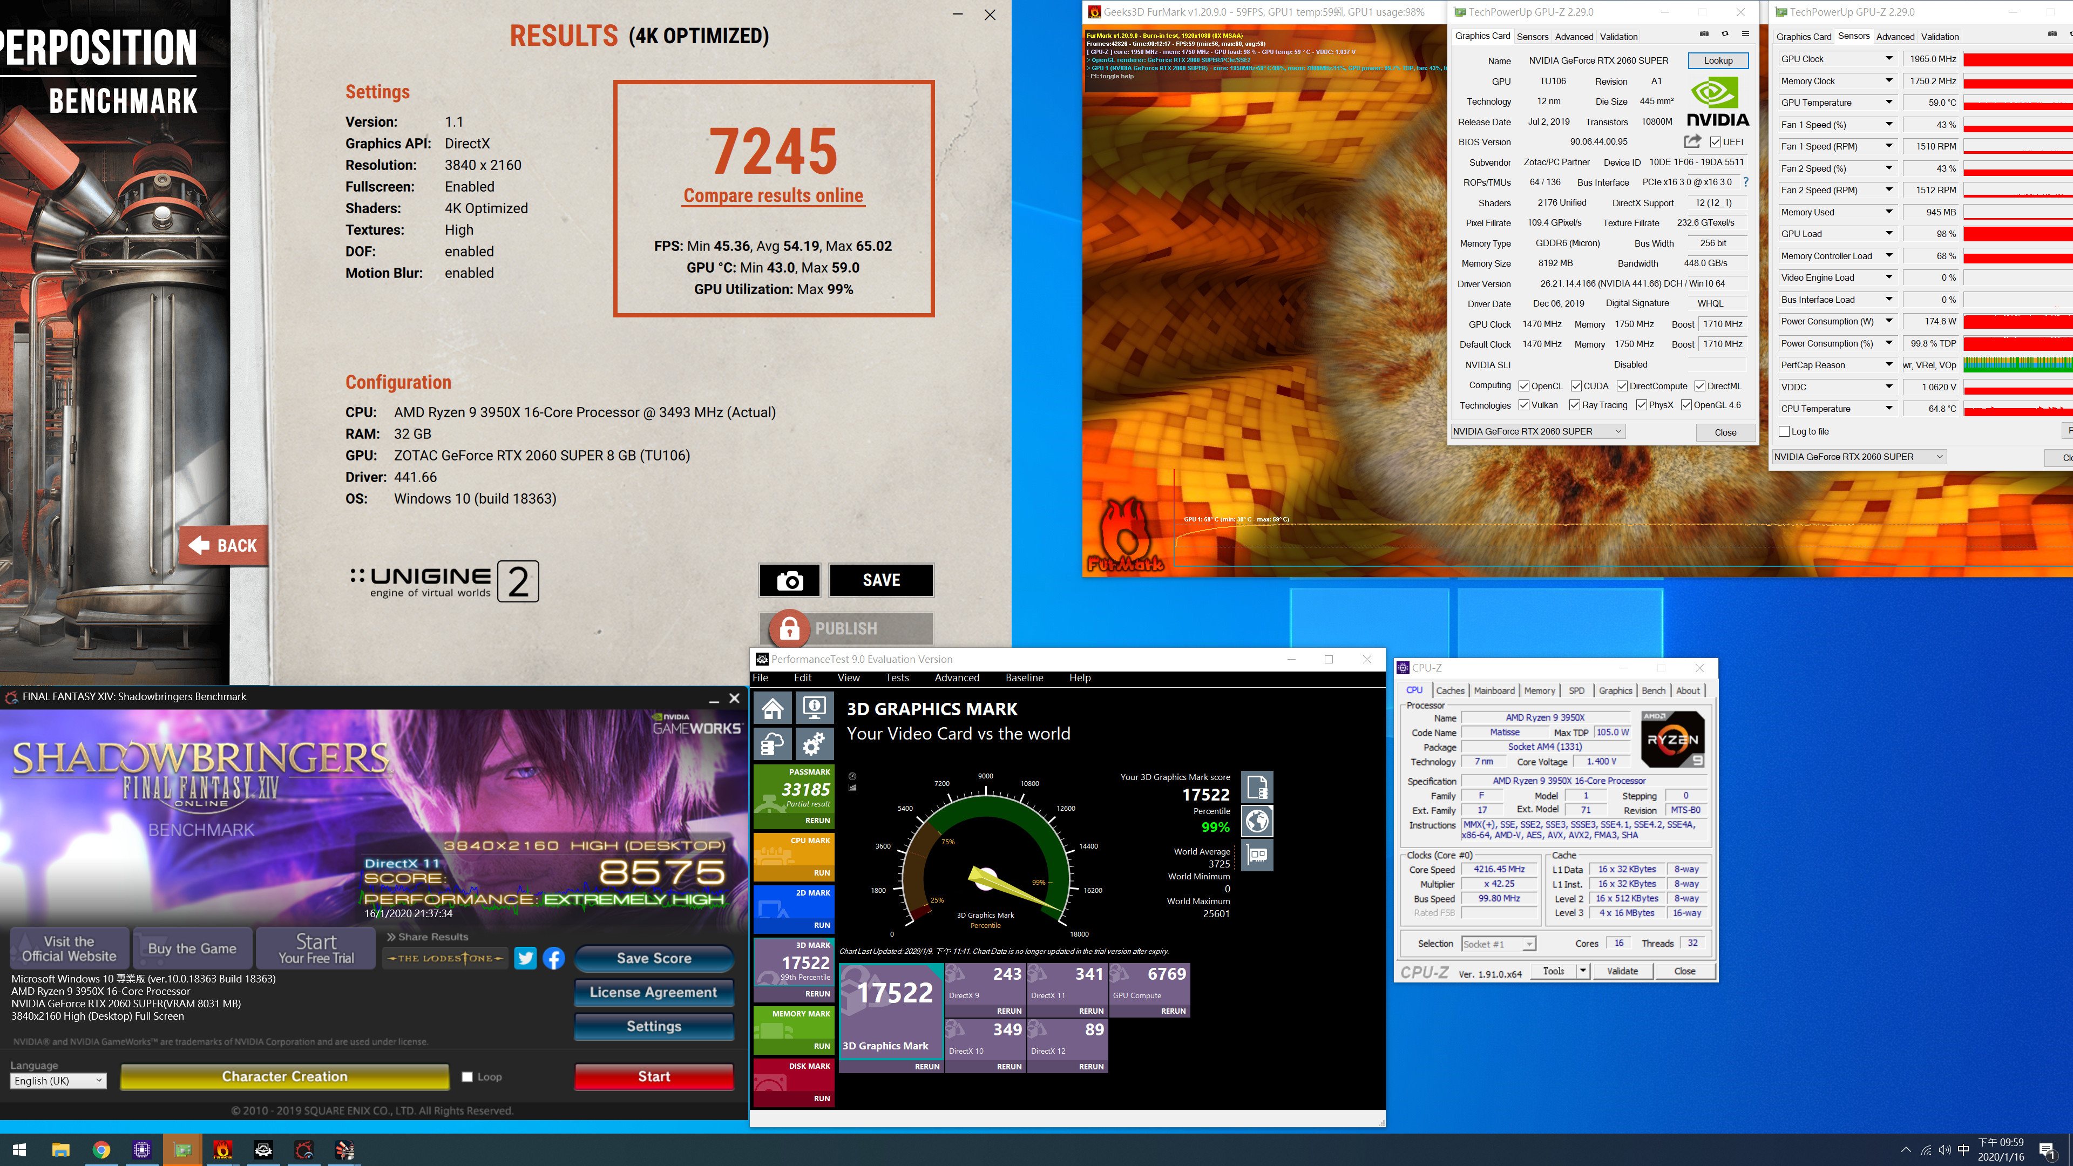Image resolution: width=2073 pixels, height=1166 pixels.
Task: Open the cloud baseline management icon in PerformanceTest
Action: point(774,744)
